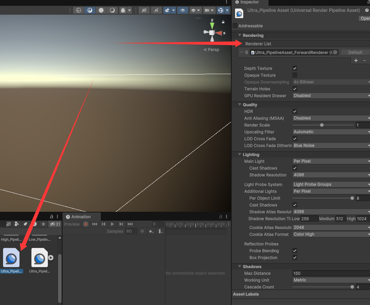Toggle hidden packages eye icon showing 31
Viewport: 370px width, 305px height.
pos(55,224)
